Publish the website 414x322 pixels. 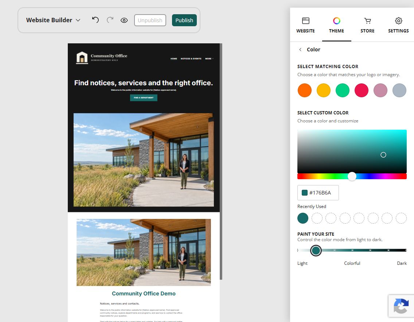(x=184, y=20)
